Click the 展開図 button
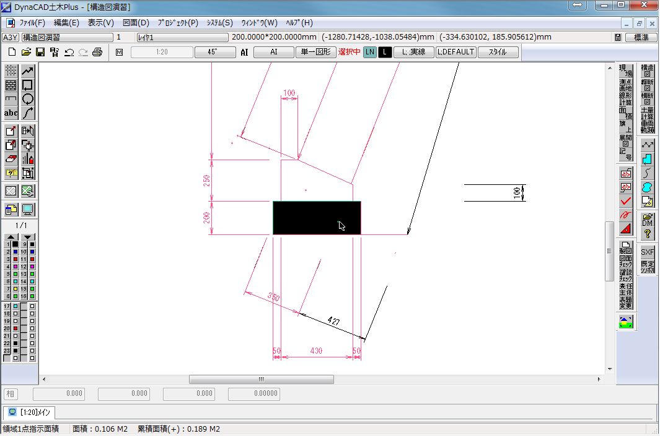660x436 pixels. [x=626, y=141]
